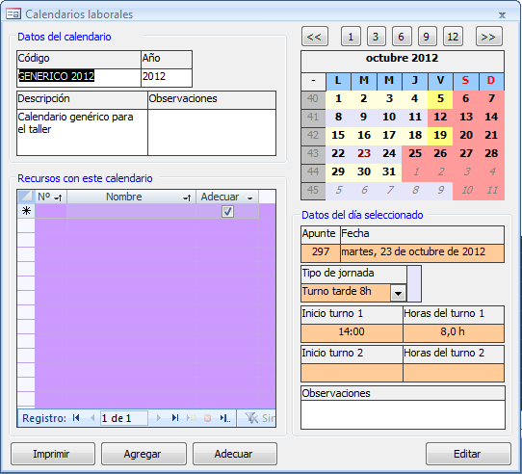Show 6 months view button
Viewport: 522px width, 474px height.
point(402,37)
